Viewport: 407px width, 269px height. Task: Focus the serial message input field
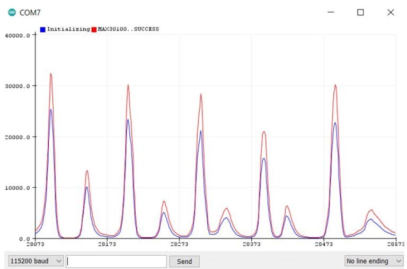[x=116, y=261]
